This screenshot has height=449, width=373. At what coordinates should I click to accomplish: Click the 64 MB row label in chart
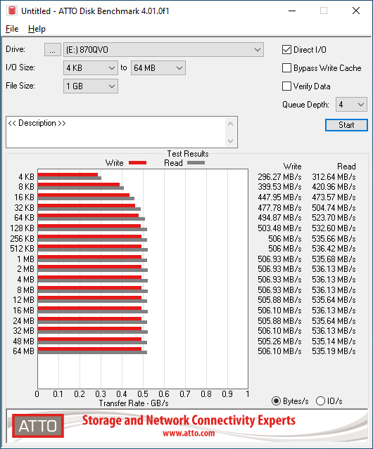click(23, 351)
